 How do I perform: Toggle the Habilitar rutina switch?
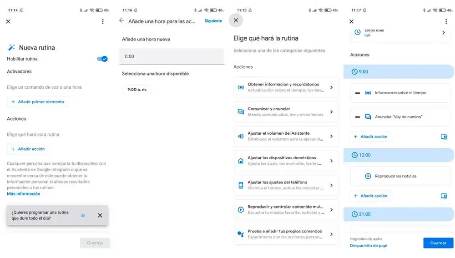coord(102,59)
